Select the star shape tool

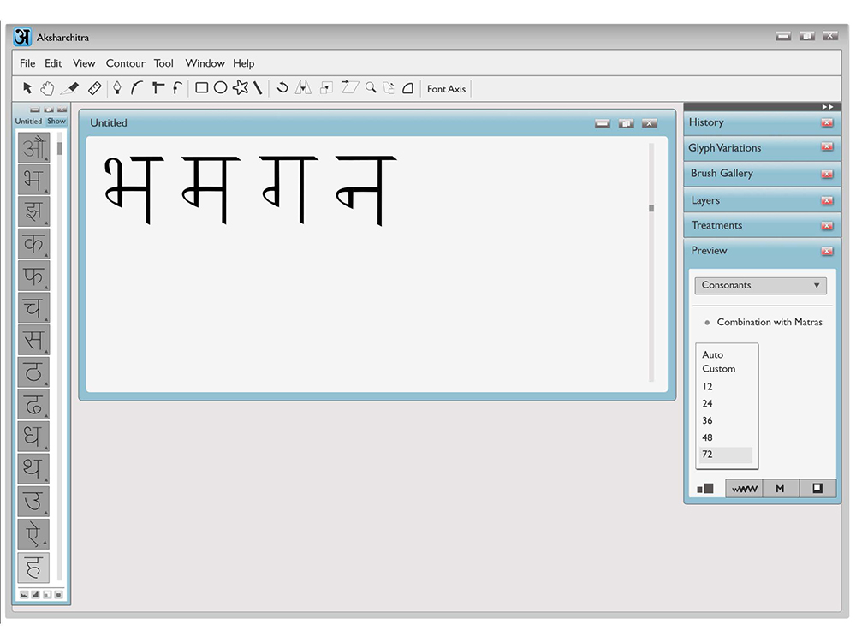[241, 87]
